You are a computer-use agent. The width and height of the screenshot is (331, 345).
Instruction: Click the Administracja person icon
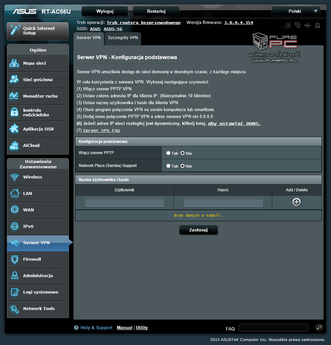[14, 276]
